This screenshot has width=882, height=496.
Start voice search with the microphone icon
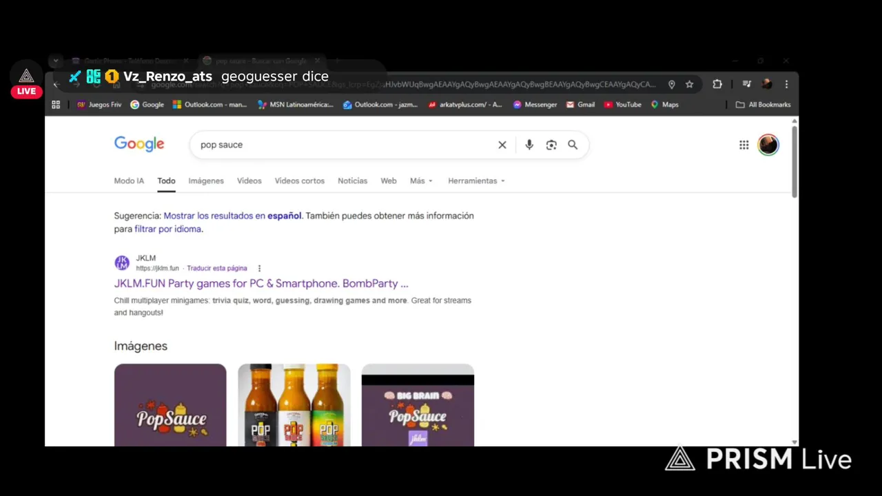[x=529, y=145]
